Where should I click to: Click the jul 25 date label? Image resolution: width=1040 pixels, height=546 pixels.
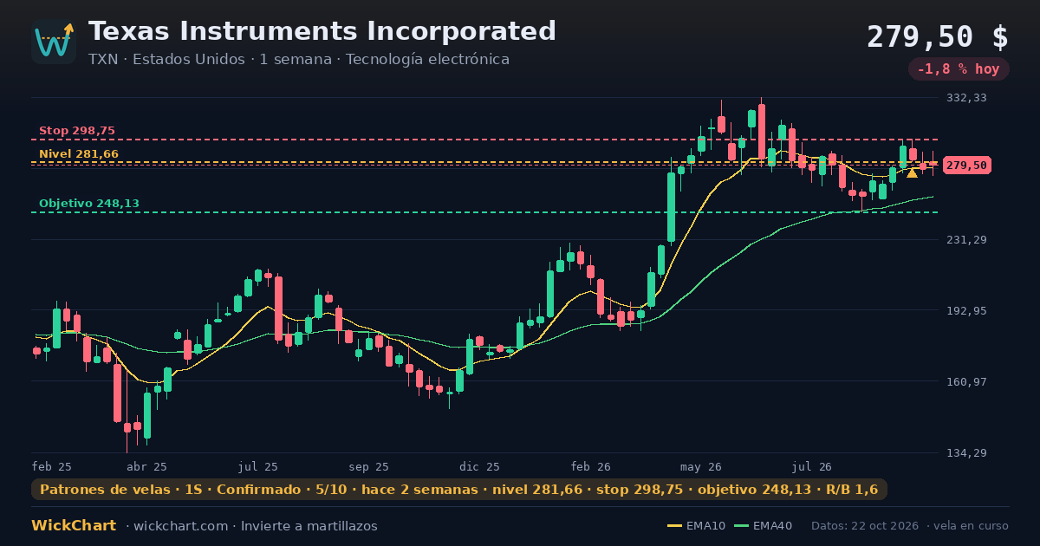tap(258, 466)
